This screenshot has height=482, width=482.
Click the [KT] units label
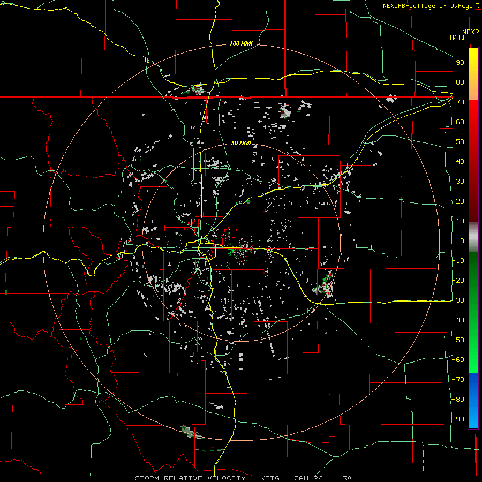[x=457, y=37]
